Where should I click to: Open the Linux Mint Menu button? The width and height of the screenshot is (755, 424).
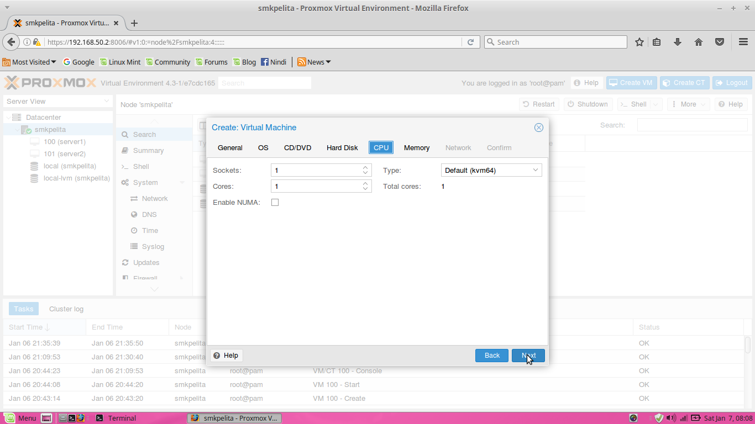click(20, 418)
